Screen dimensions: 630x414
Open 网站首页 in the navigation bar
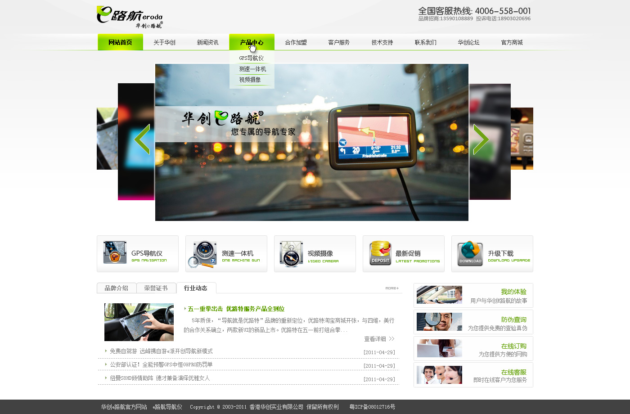click(x=120, y=42)
